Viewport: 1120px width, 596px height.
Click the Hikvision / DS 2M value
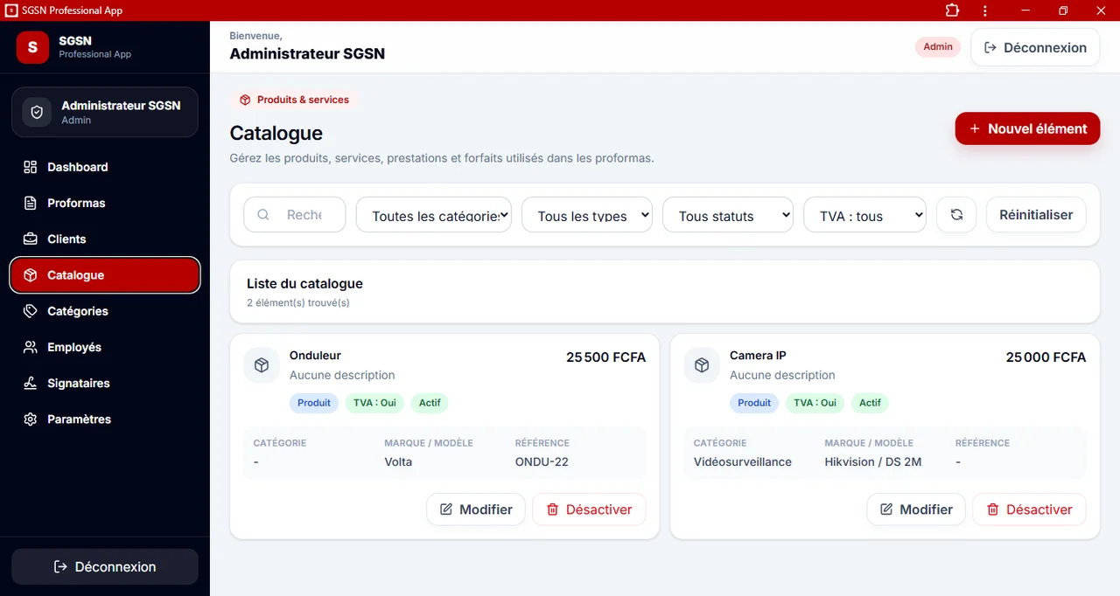tap(873, 461)
